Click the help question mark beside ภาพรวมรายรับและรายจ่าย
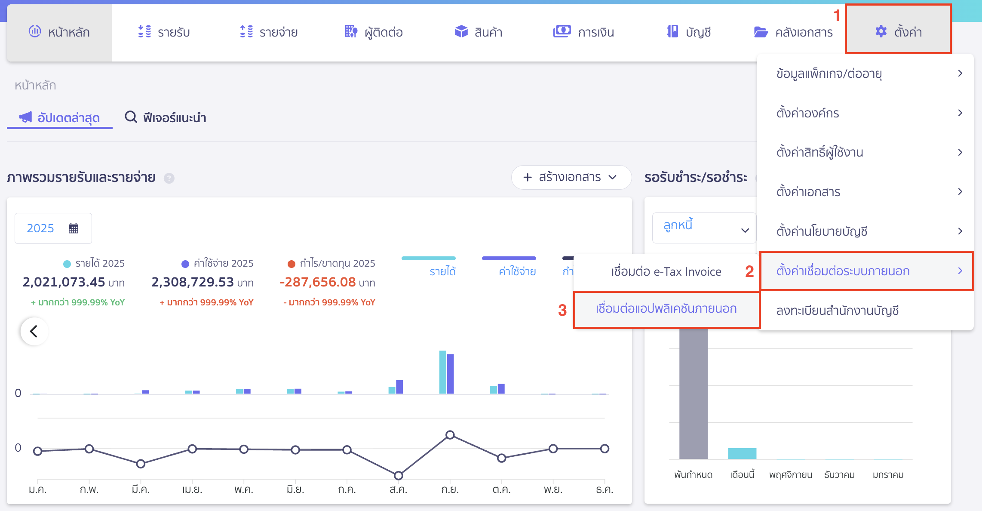The image size is (982, 511). pyautogui.click(x=169, y=178)
